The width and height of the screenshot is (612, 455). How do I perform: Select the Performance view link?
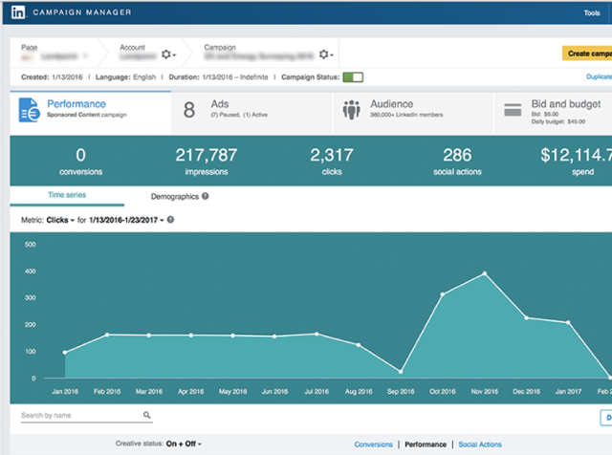tap(426, 444)
